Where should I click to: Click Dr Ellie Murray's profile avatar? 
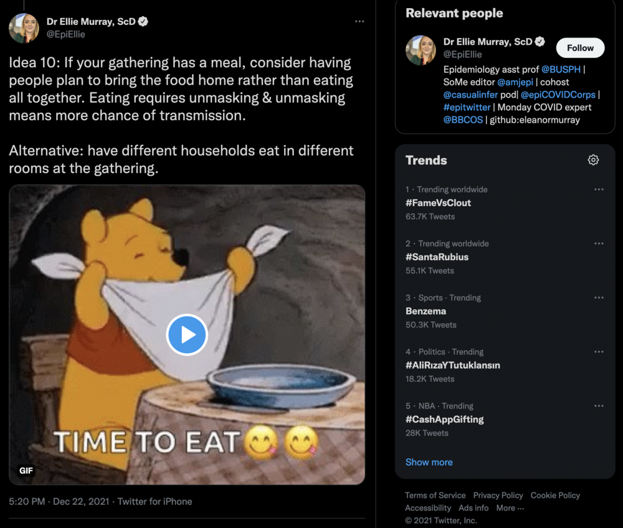[24, 27]
